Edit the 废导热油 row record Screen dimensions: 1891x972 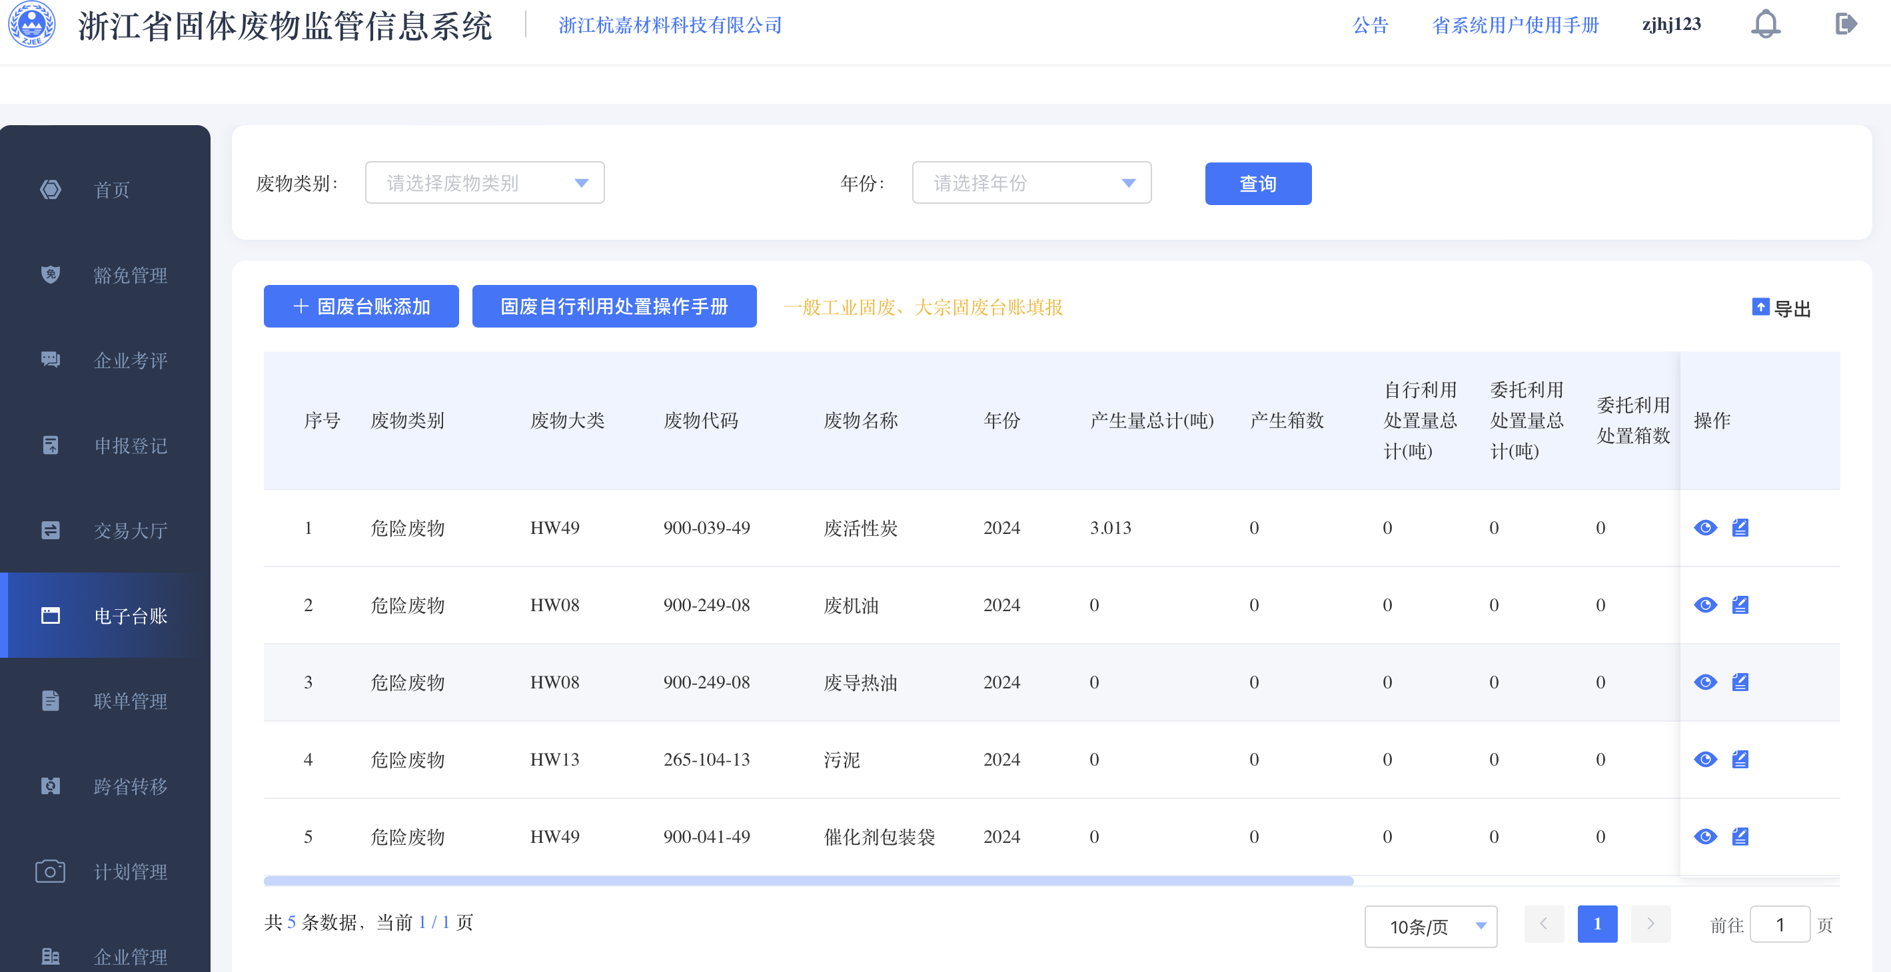(1740, 682)
